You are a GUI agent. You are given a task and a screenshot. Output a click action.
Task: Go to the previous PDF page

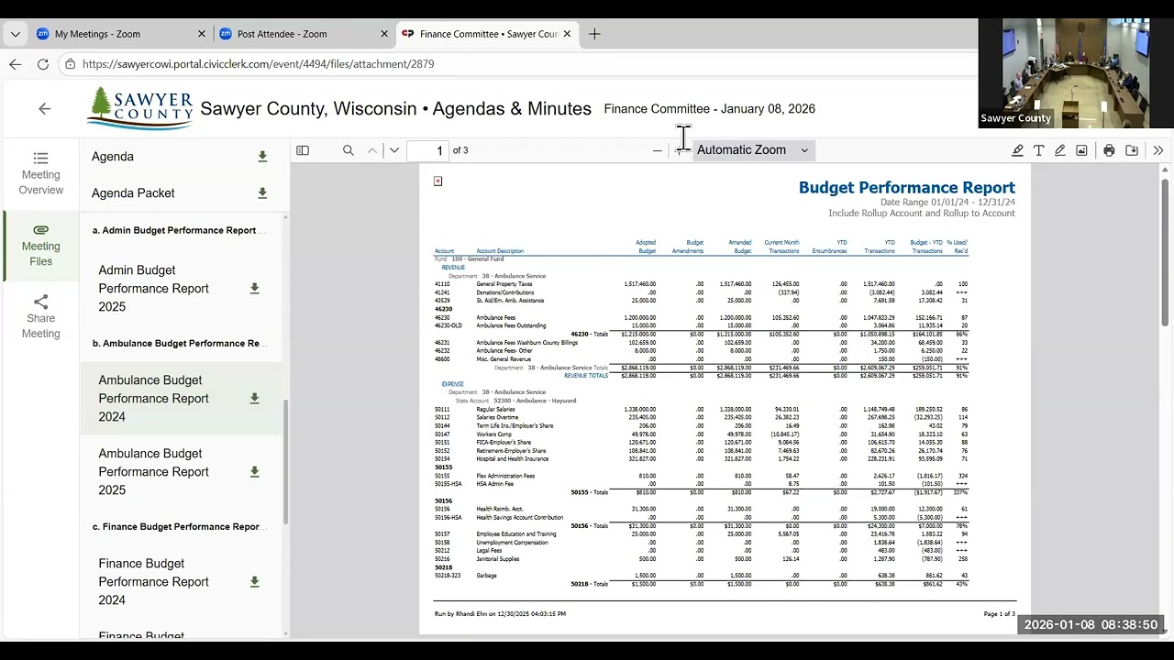tap(372, 150)
